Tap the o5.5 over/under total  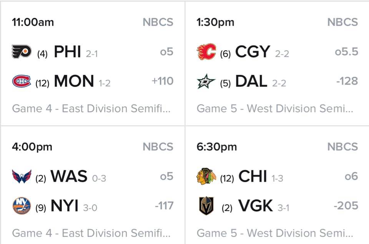(346, 52)
